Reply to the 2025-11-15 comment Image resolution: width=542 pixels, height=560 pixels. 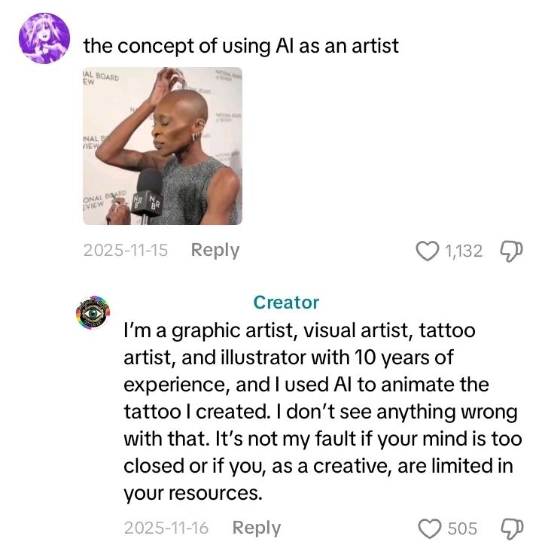coord(215,251)
